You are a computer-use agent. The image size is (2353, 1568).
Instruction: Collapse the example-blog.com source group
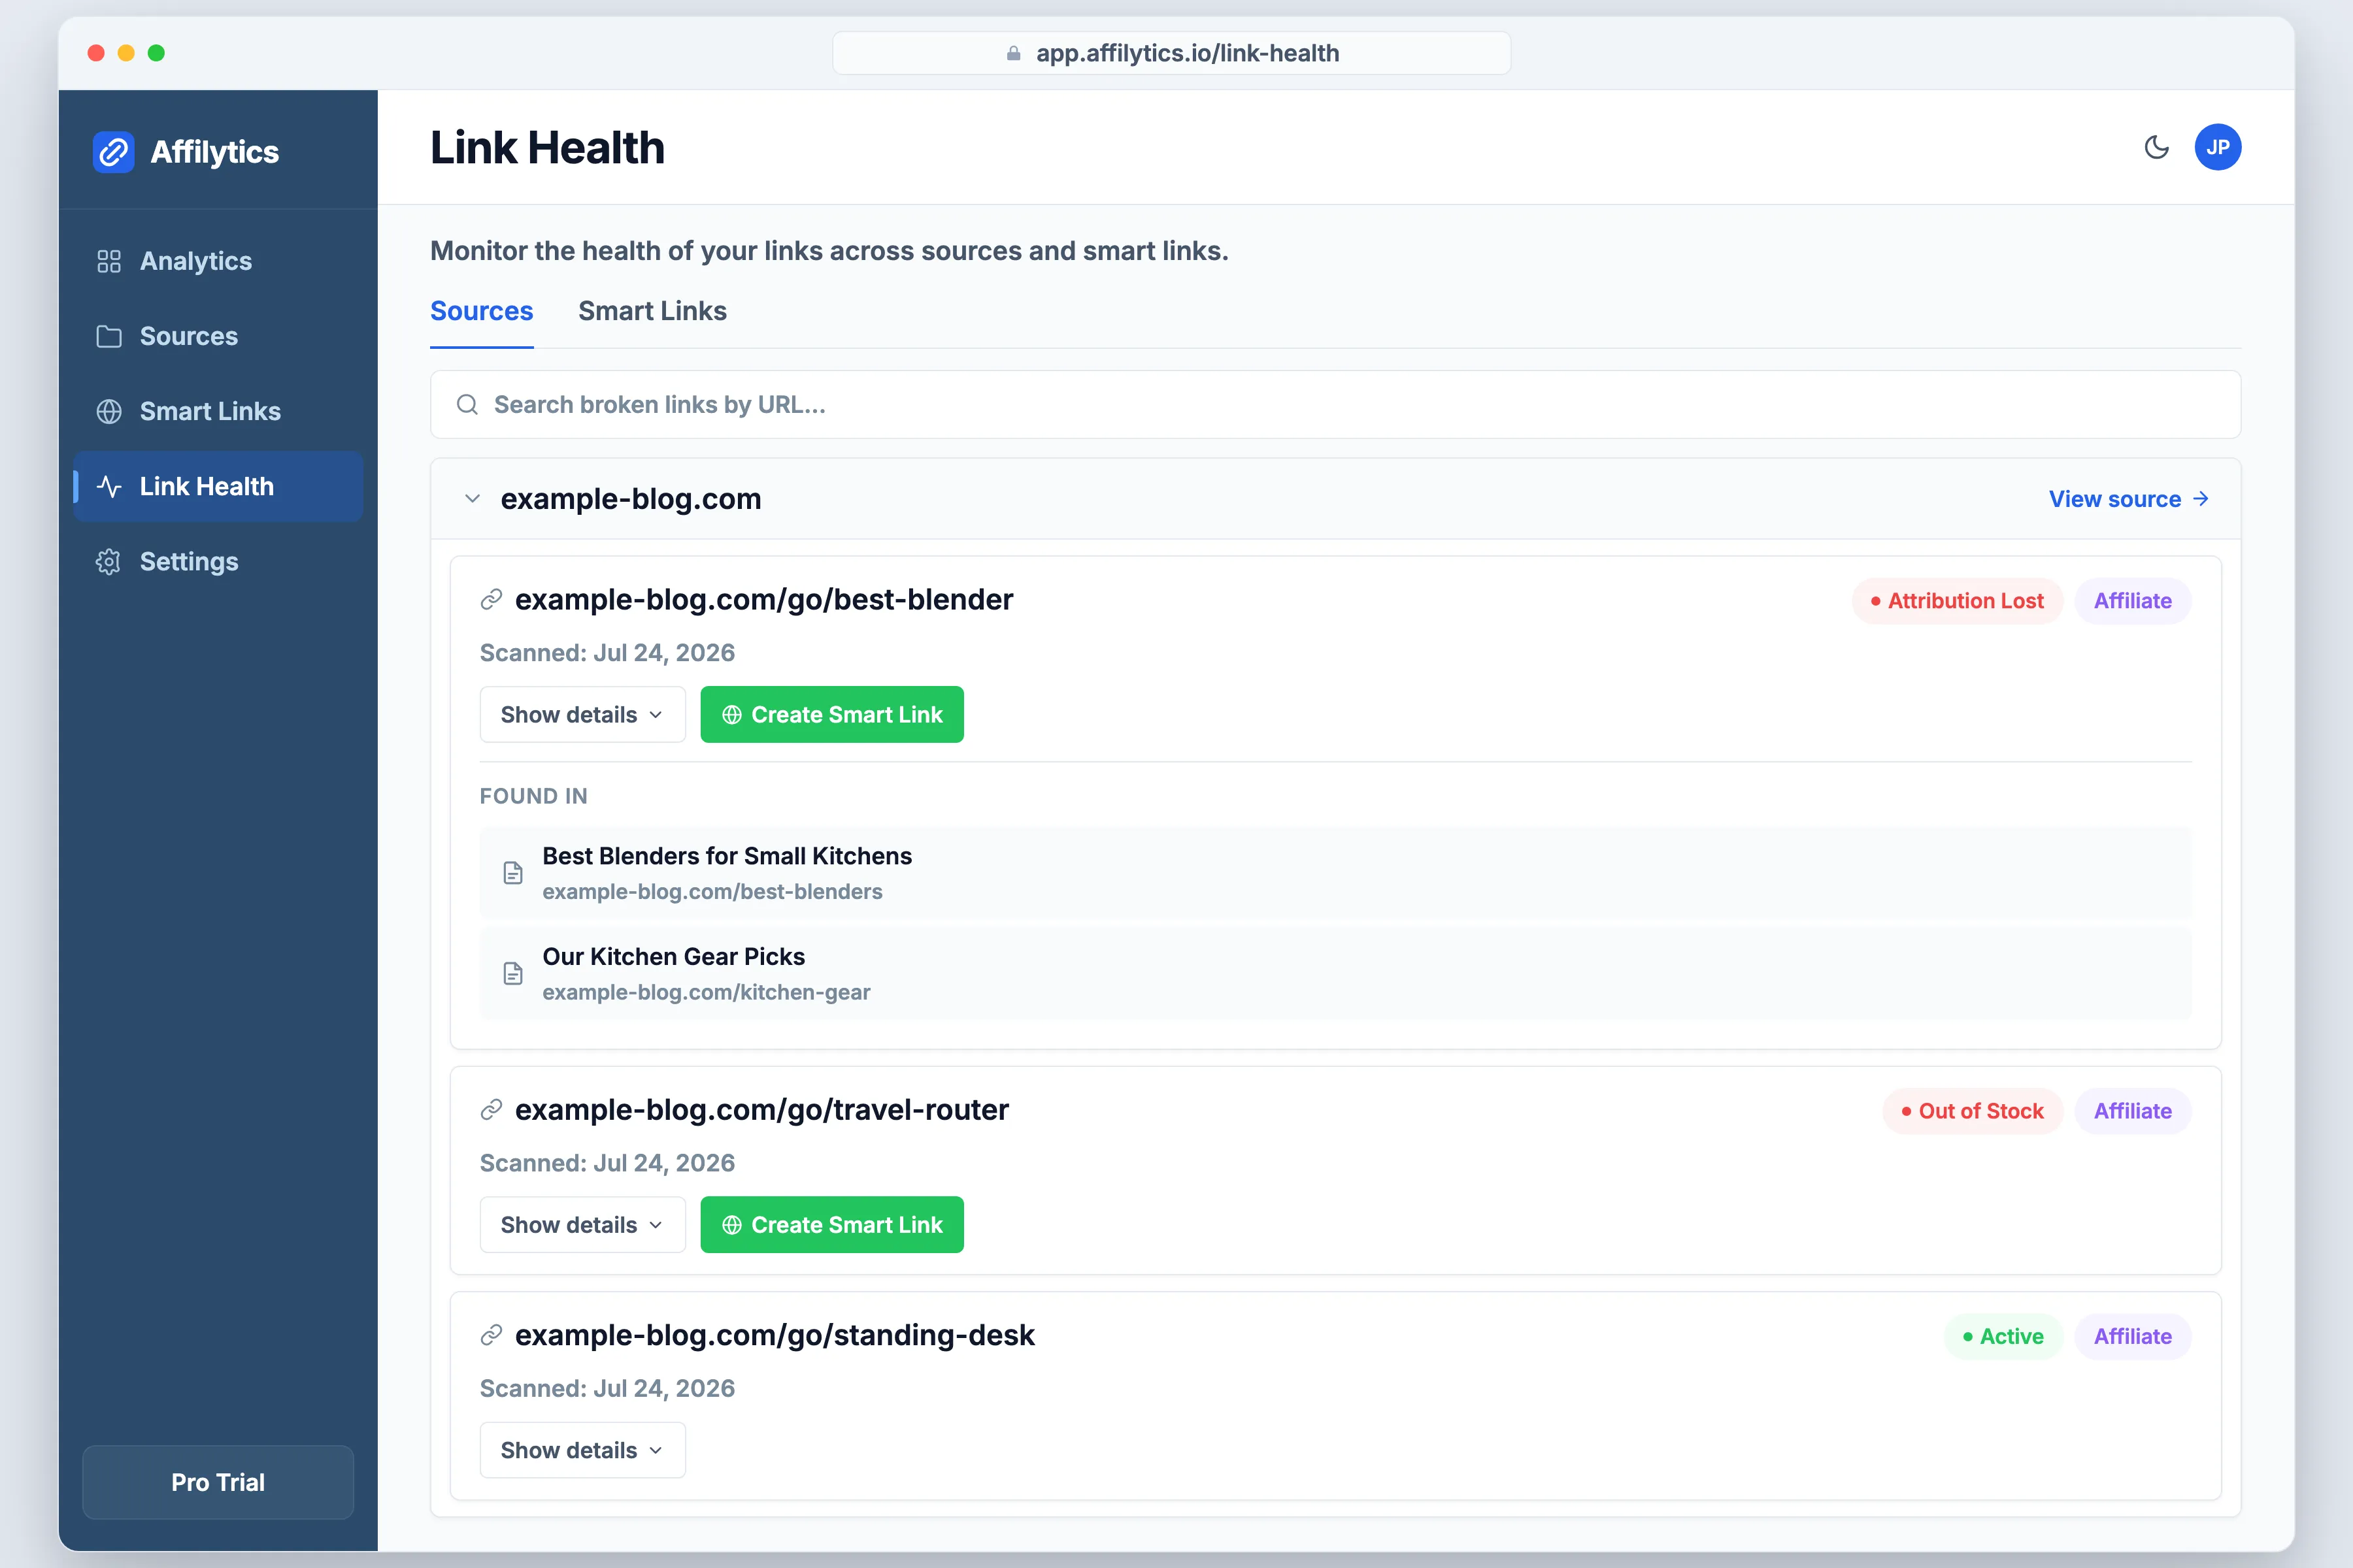[473, 499]
